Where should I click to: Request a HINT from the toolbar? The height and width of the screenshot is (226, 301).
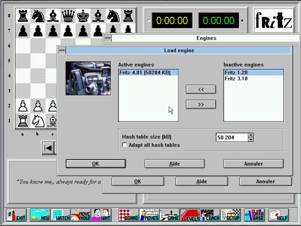101,215
